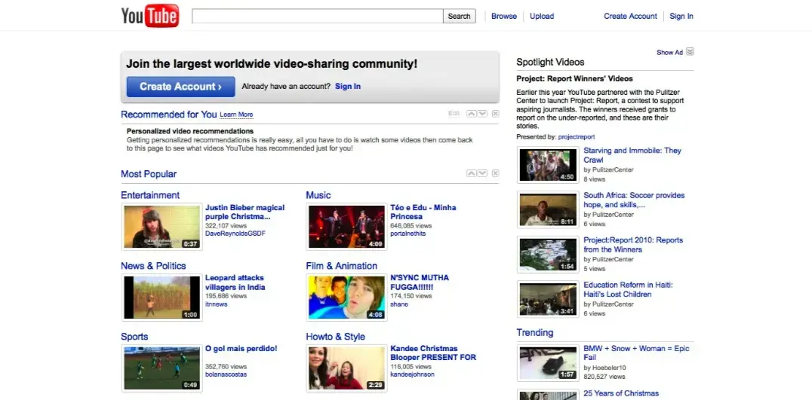Move Most Popular module up

click(471, 173)
